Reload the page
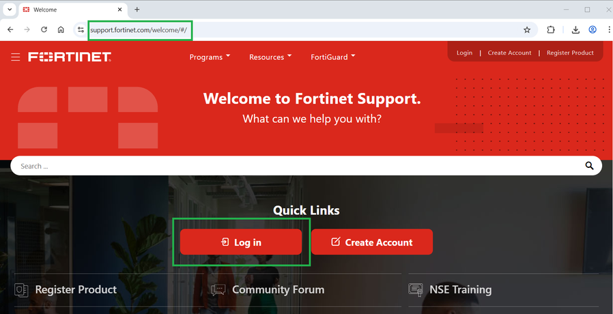This screenshot has width=613, height=314. point(44,30)
